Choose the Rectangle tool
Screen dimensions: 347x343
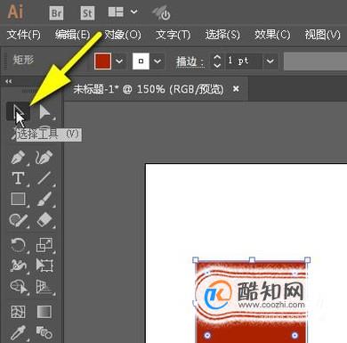(18, 199)
